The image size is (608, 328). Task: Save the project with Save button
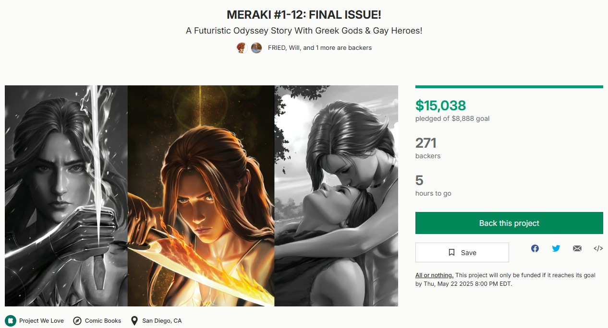462,253
